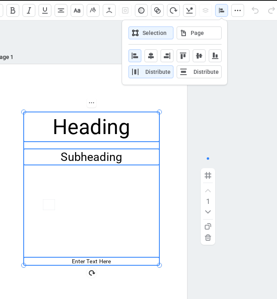Open the three-dot menu above selection
The width and height of the screenshot is (277, 299).
point(92,103)
